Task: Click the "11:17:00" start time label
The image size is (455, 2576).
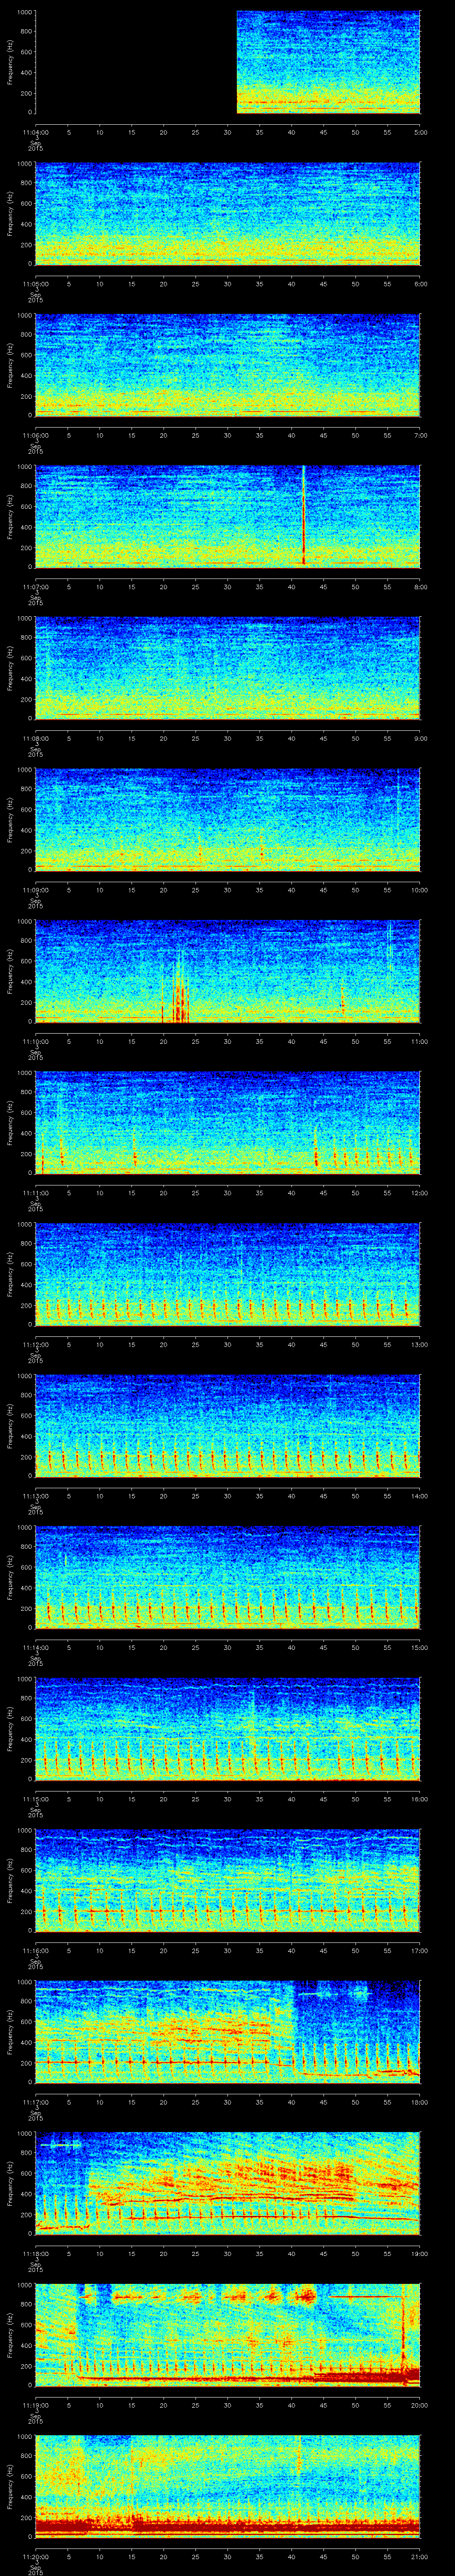Action: point(35,2102)
